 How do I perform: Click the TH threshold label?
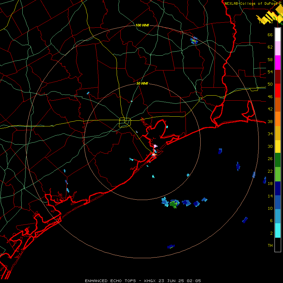pos(270,245)
